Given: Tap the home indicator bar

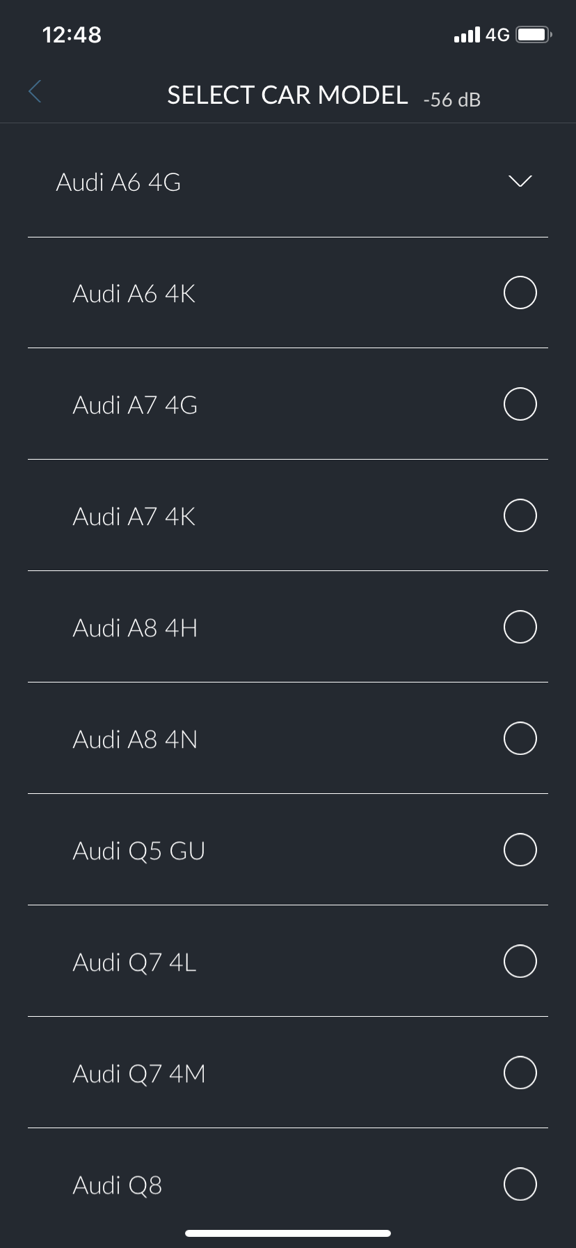Looking at the screenshot, I should point(288,1233).
